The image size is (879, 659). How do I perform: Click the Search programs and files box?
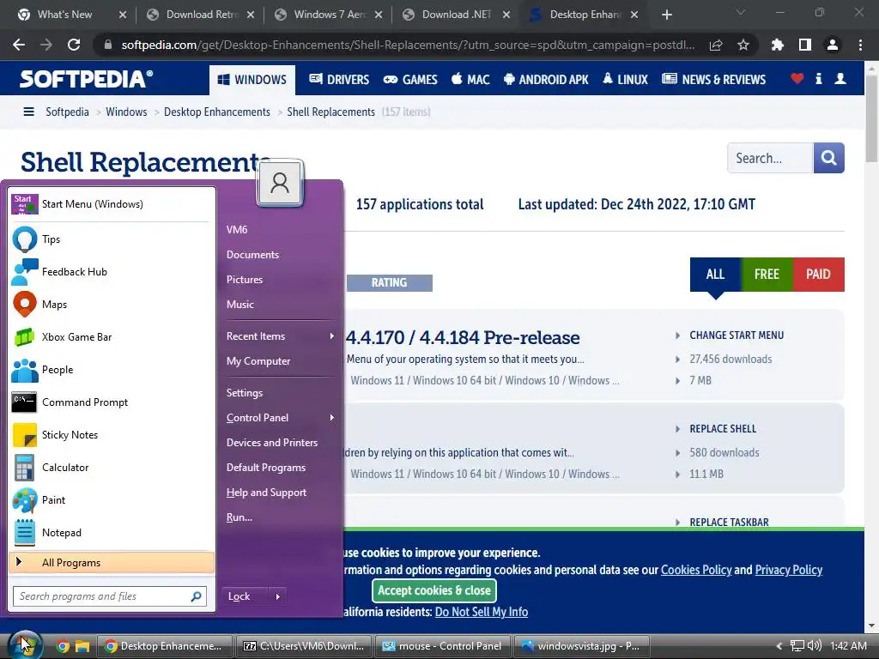(x=110, y=596)
